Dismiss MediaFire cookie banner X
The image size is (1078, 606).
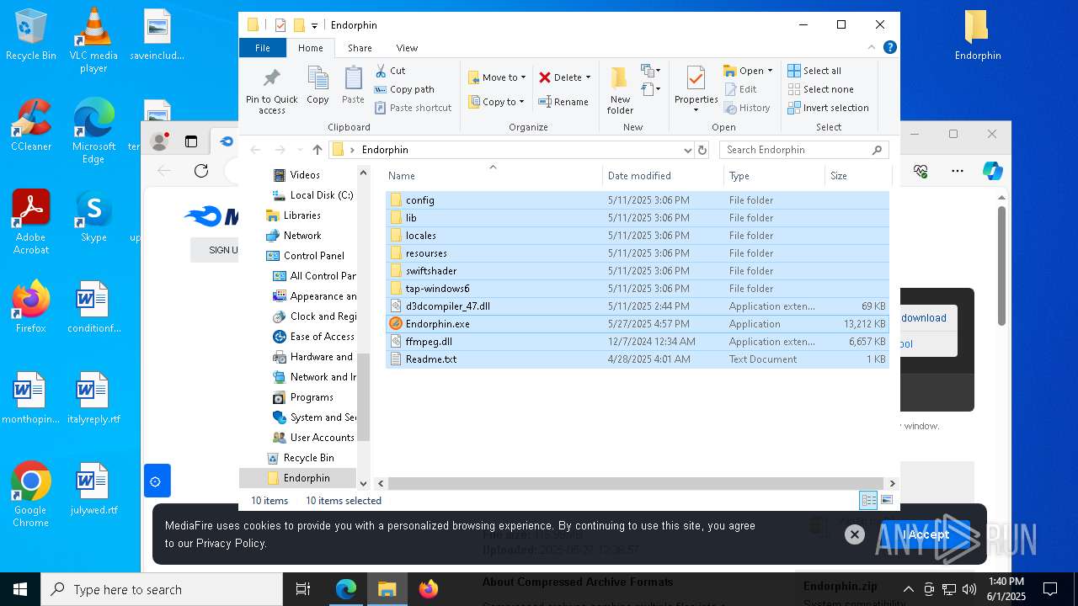tap(855, 534)
